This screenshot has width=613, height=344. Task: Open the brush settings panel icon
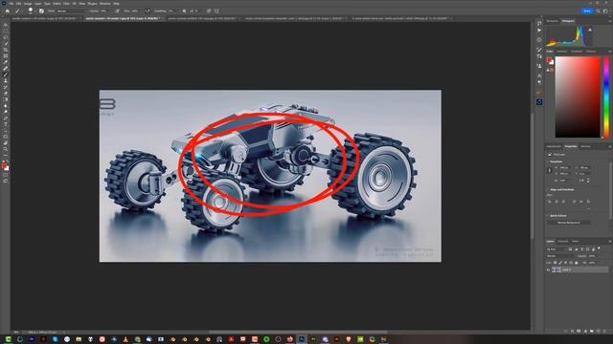click(41, 11)
